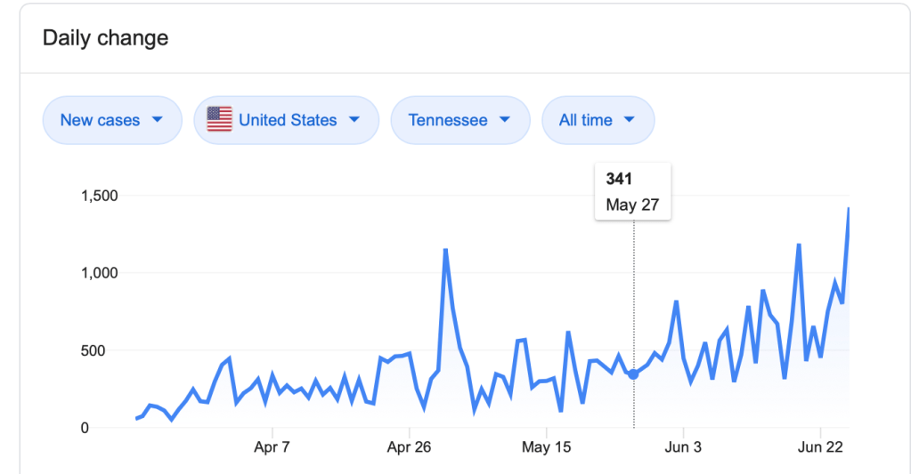Expand the United States country dropdown arrow

[354, 119]
